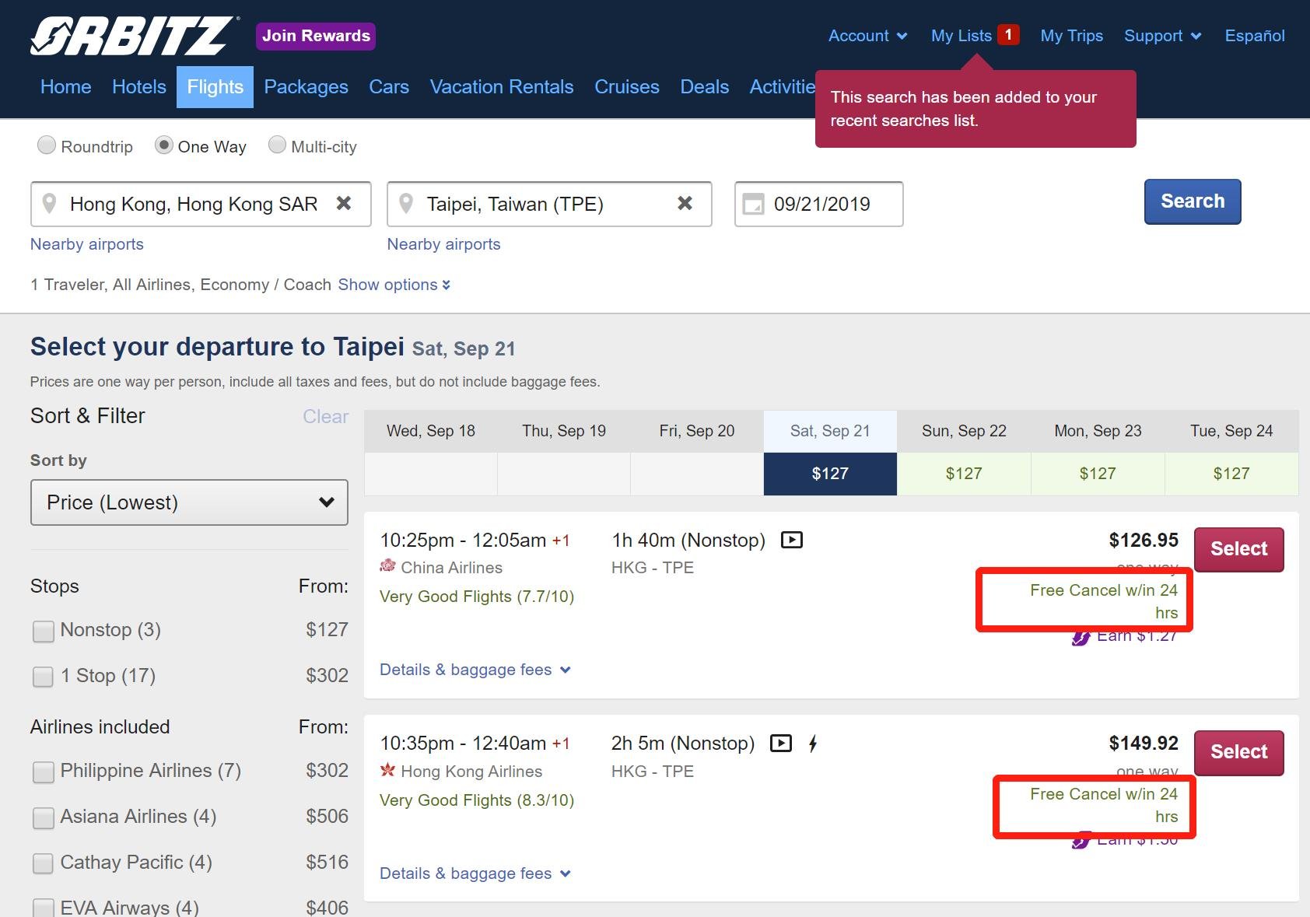The image size is (1310, 917).
Task: Click power outlet icon on Hong Kong Airlines flight
Action: 813,744
